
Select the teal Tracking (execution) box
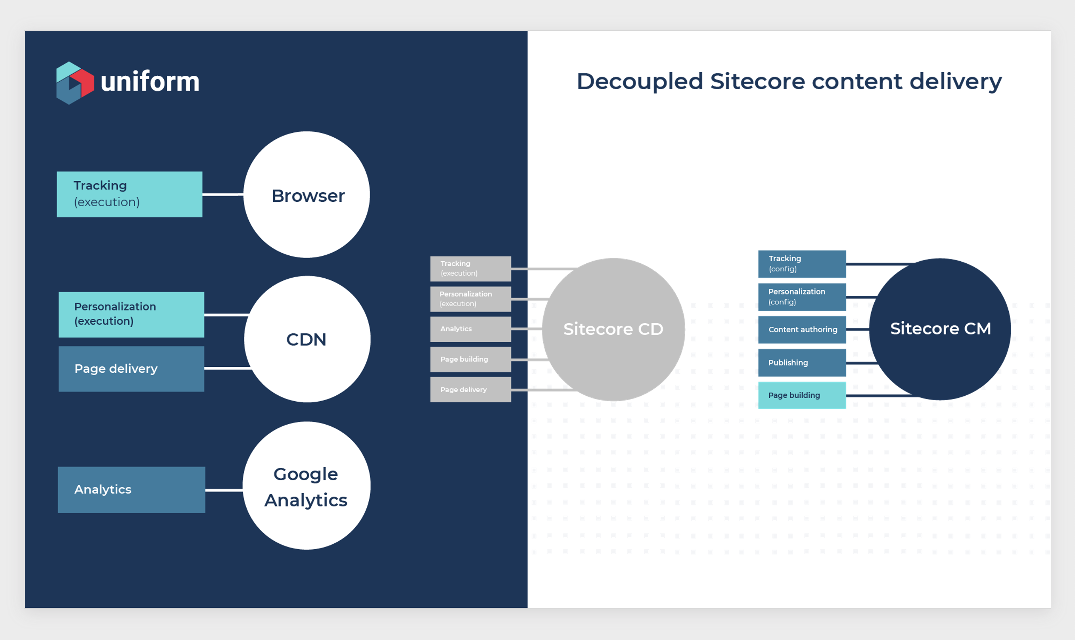[129, 194]
